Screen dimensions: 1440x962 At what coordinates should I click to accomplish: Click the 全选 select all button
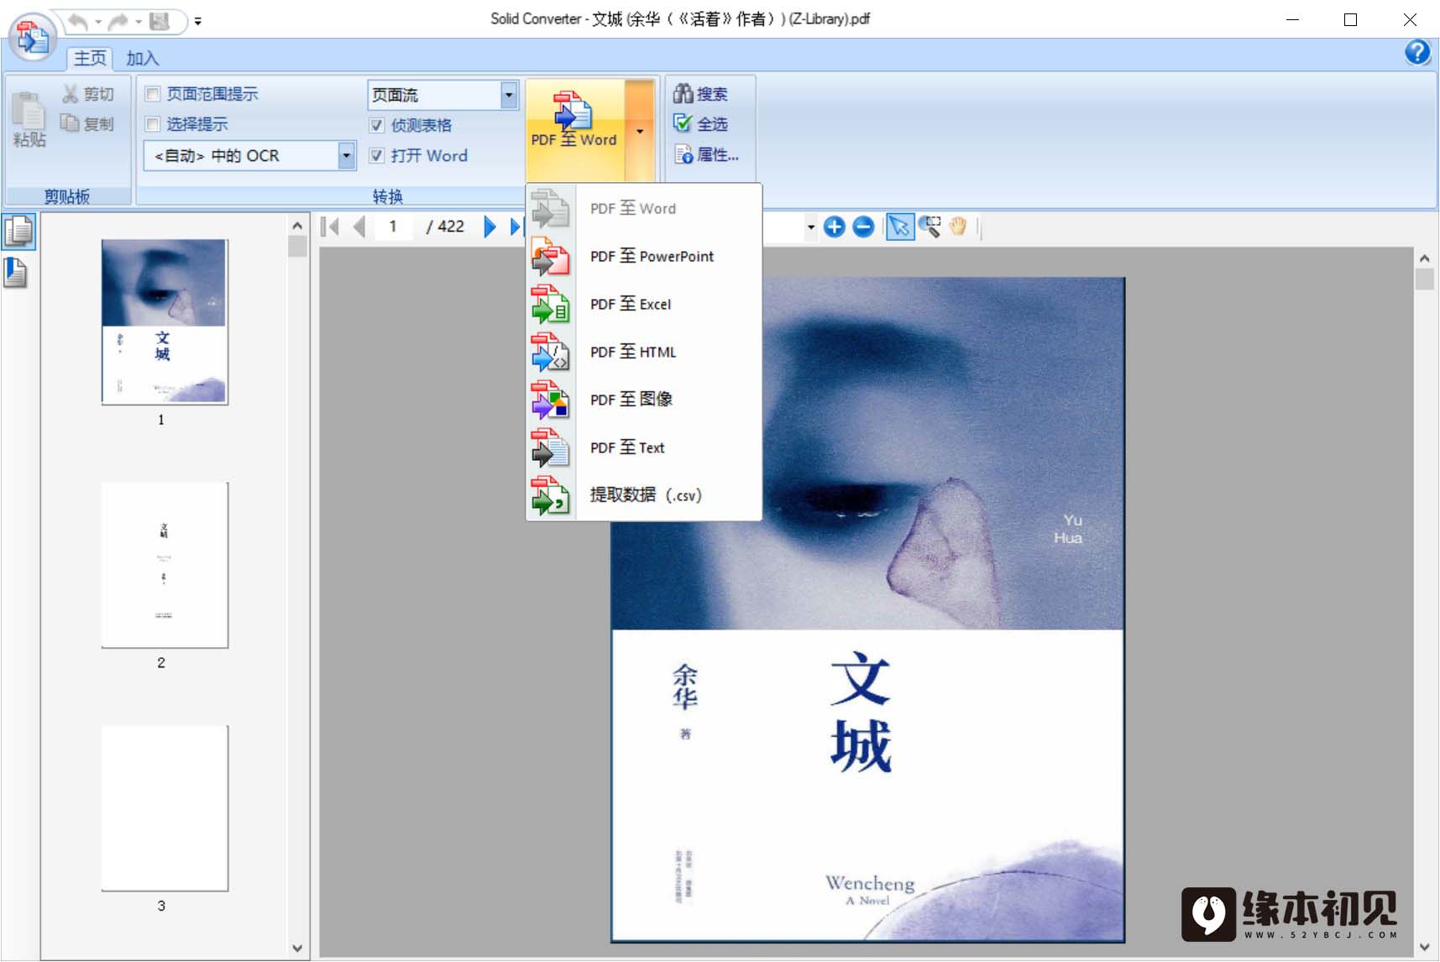click(701, 124)
